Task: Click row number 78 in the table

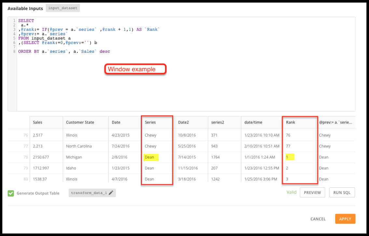Action: 26,157
